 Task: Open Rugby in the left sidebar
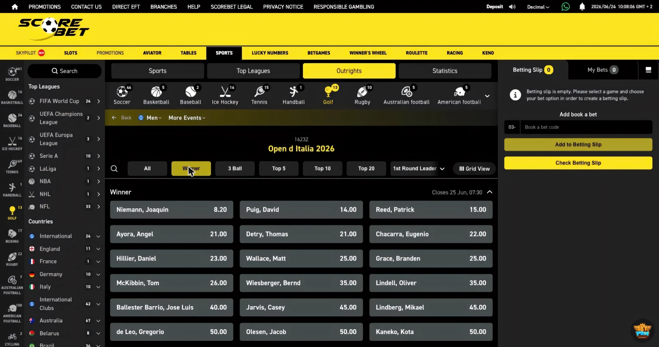[x=12, y=259]
